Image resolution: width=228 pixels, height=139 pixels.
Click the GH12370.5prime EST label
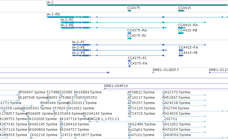(x=176, y=92)
